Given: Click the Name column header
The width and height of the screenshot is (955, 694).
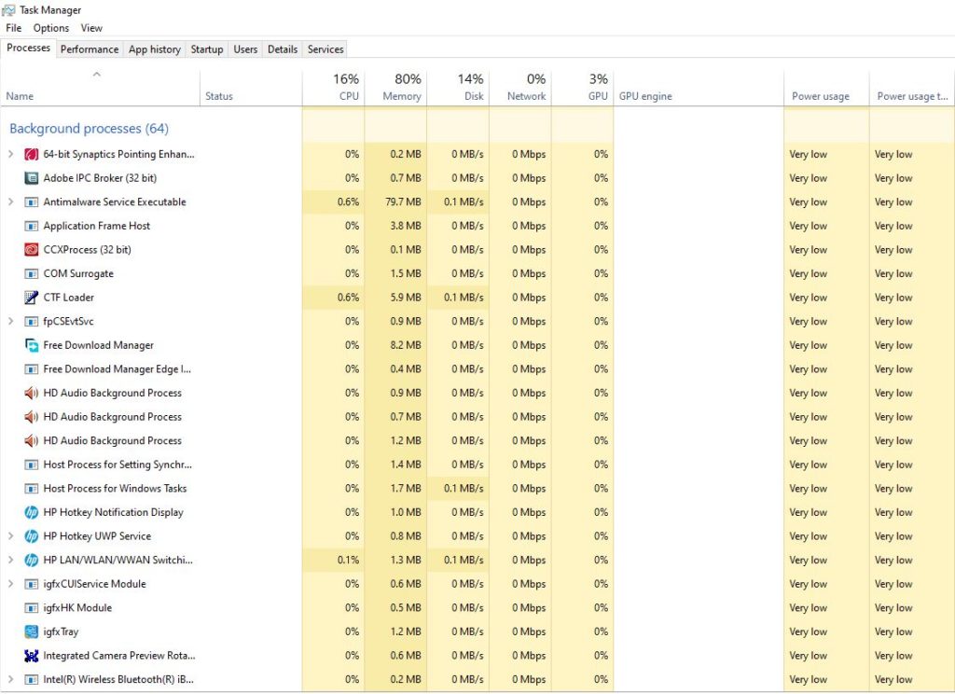Looking at the screenshot, I should (x=100, y=87).
